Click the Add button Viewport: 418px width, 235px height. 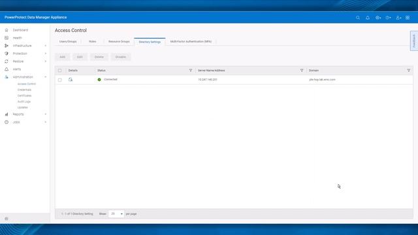(x=63, y=57)
